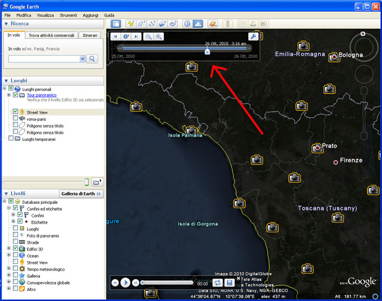Click the In volo search input field
Screen dimensions: 382x301
click(44, 59)
